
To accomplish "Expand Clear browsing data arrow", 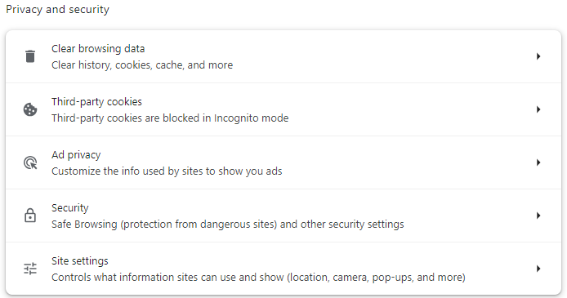I will 538,56.
